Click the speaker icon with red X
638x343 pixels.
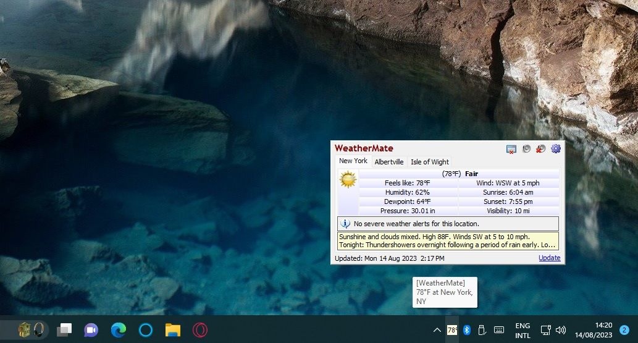(541, 149)
